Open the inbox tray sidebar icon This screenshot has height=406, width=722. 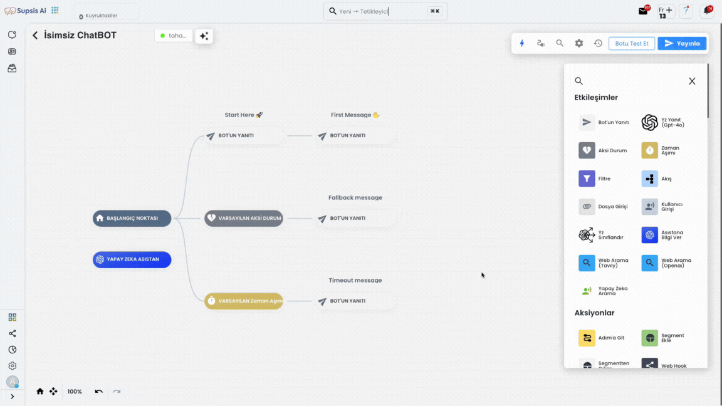tap(12, 68)
